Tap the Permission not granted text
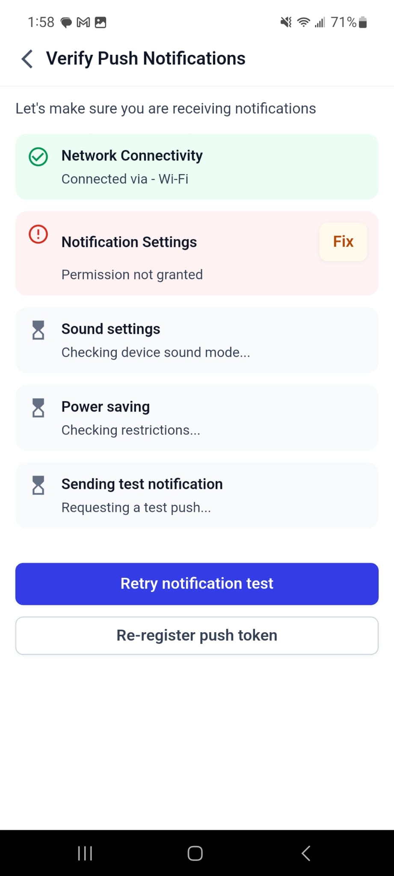The width and height of the screenshot is (394, 876). click(x=132, y=275)
